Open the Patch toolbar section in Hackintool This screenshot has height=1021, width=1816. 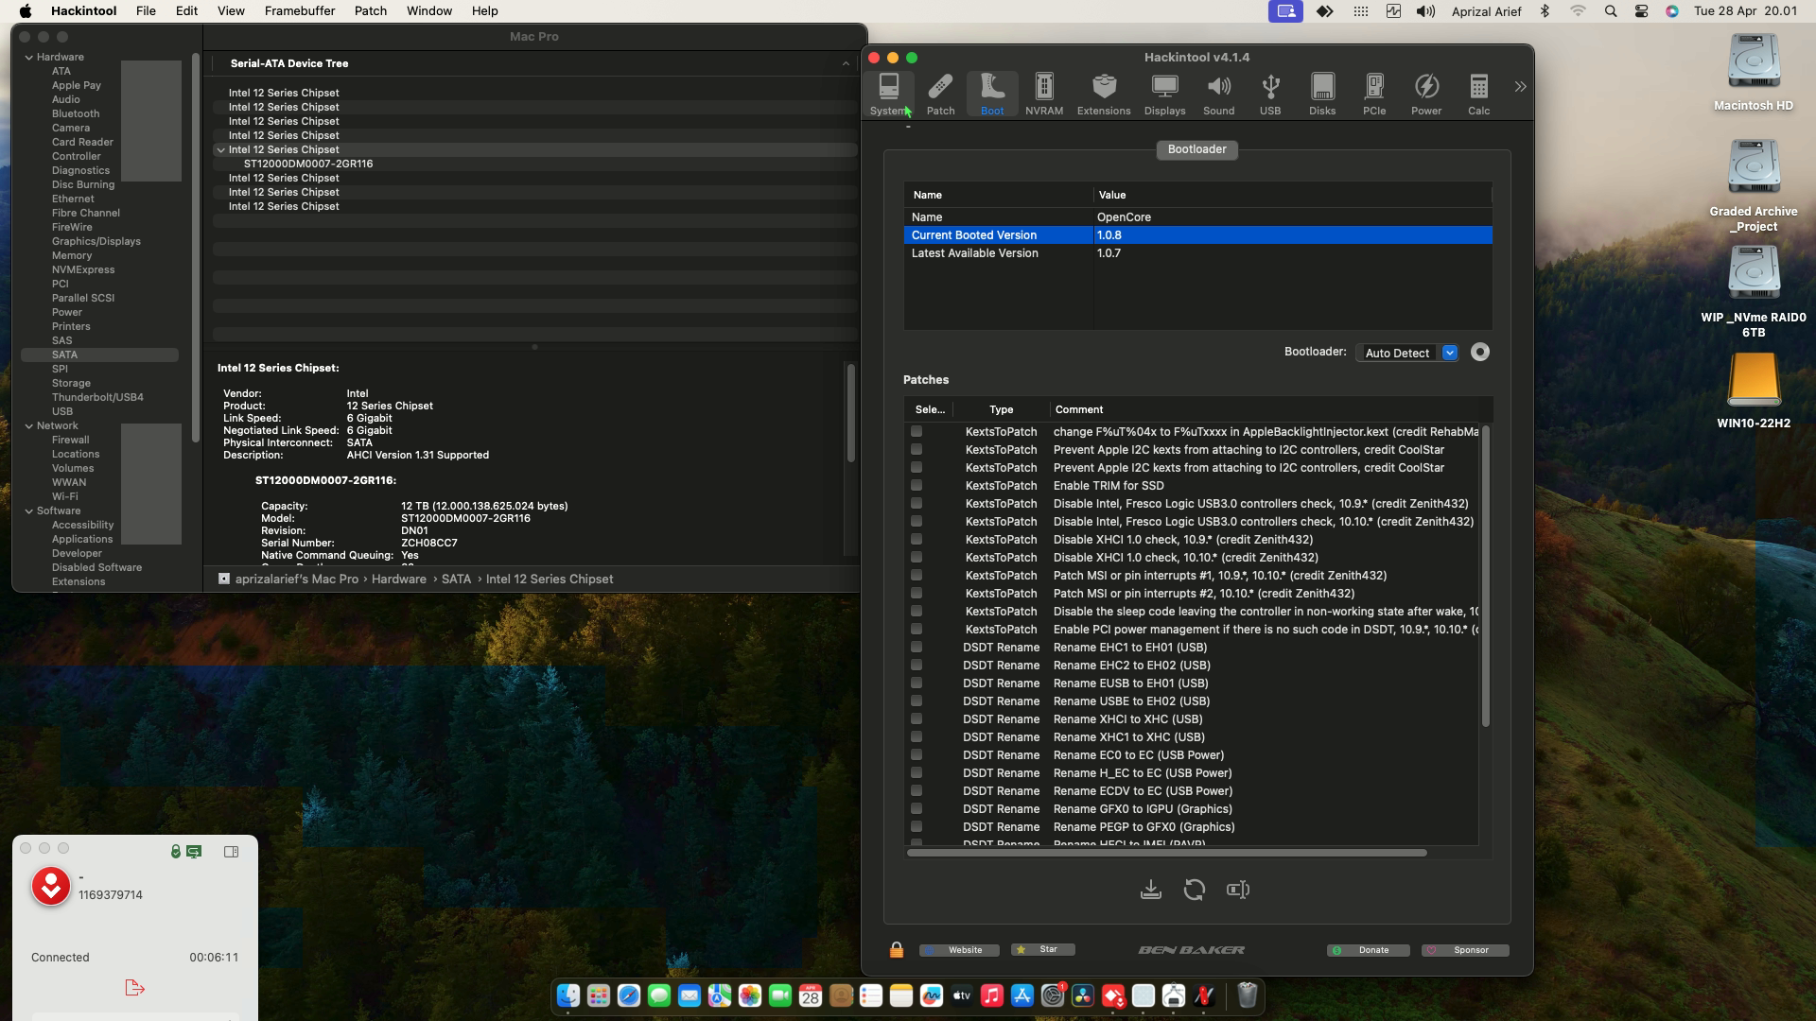tap(940, 95)
